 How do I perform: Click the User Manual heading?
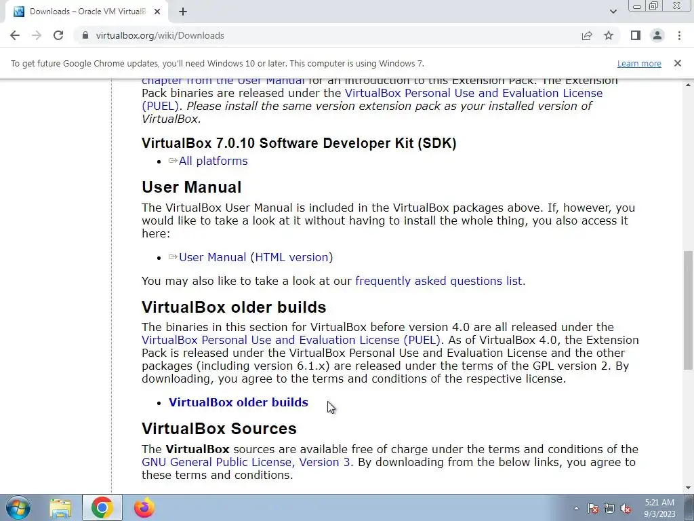(x=192, y=187)
